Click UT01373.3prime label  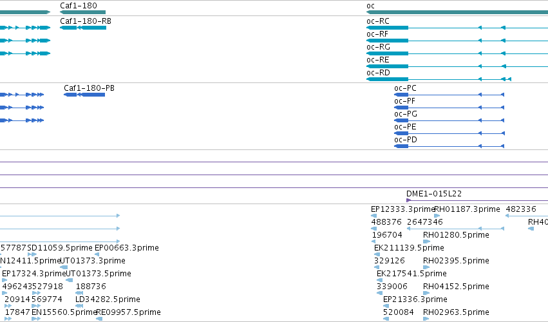pyautogui.click(x=93, y=261)
